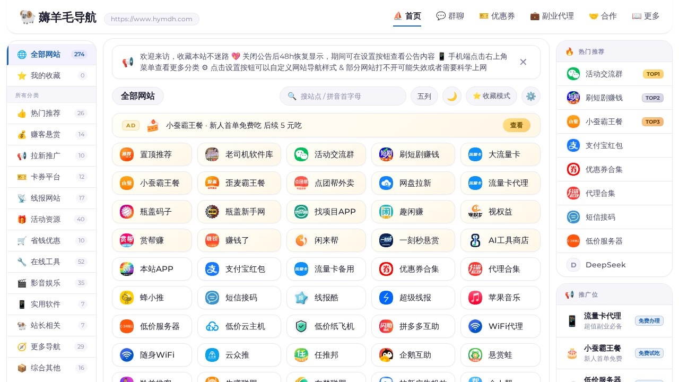Open the 低价纸飞机 shield icon
The width and height of the screenshot is (679, 382).
pyautogui.click(x=301, y=326)
